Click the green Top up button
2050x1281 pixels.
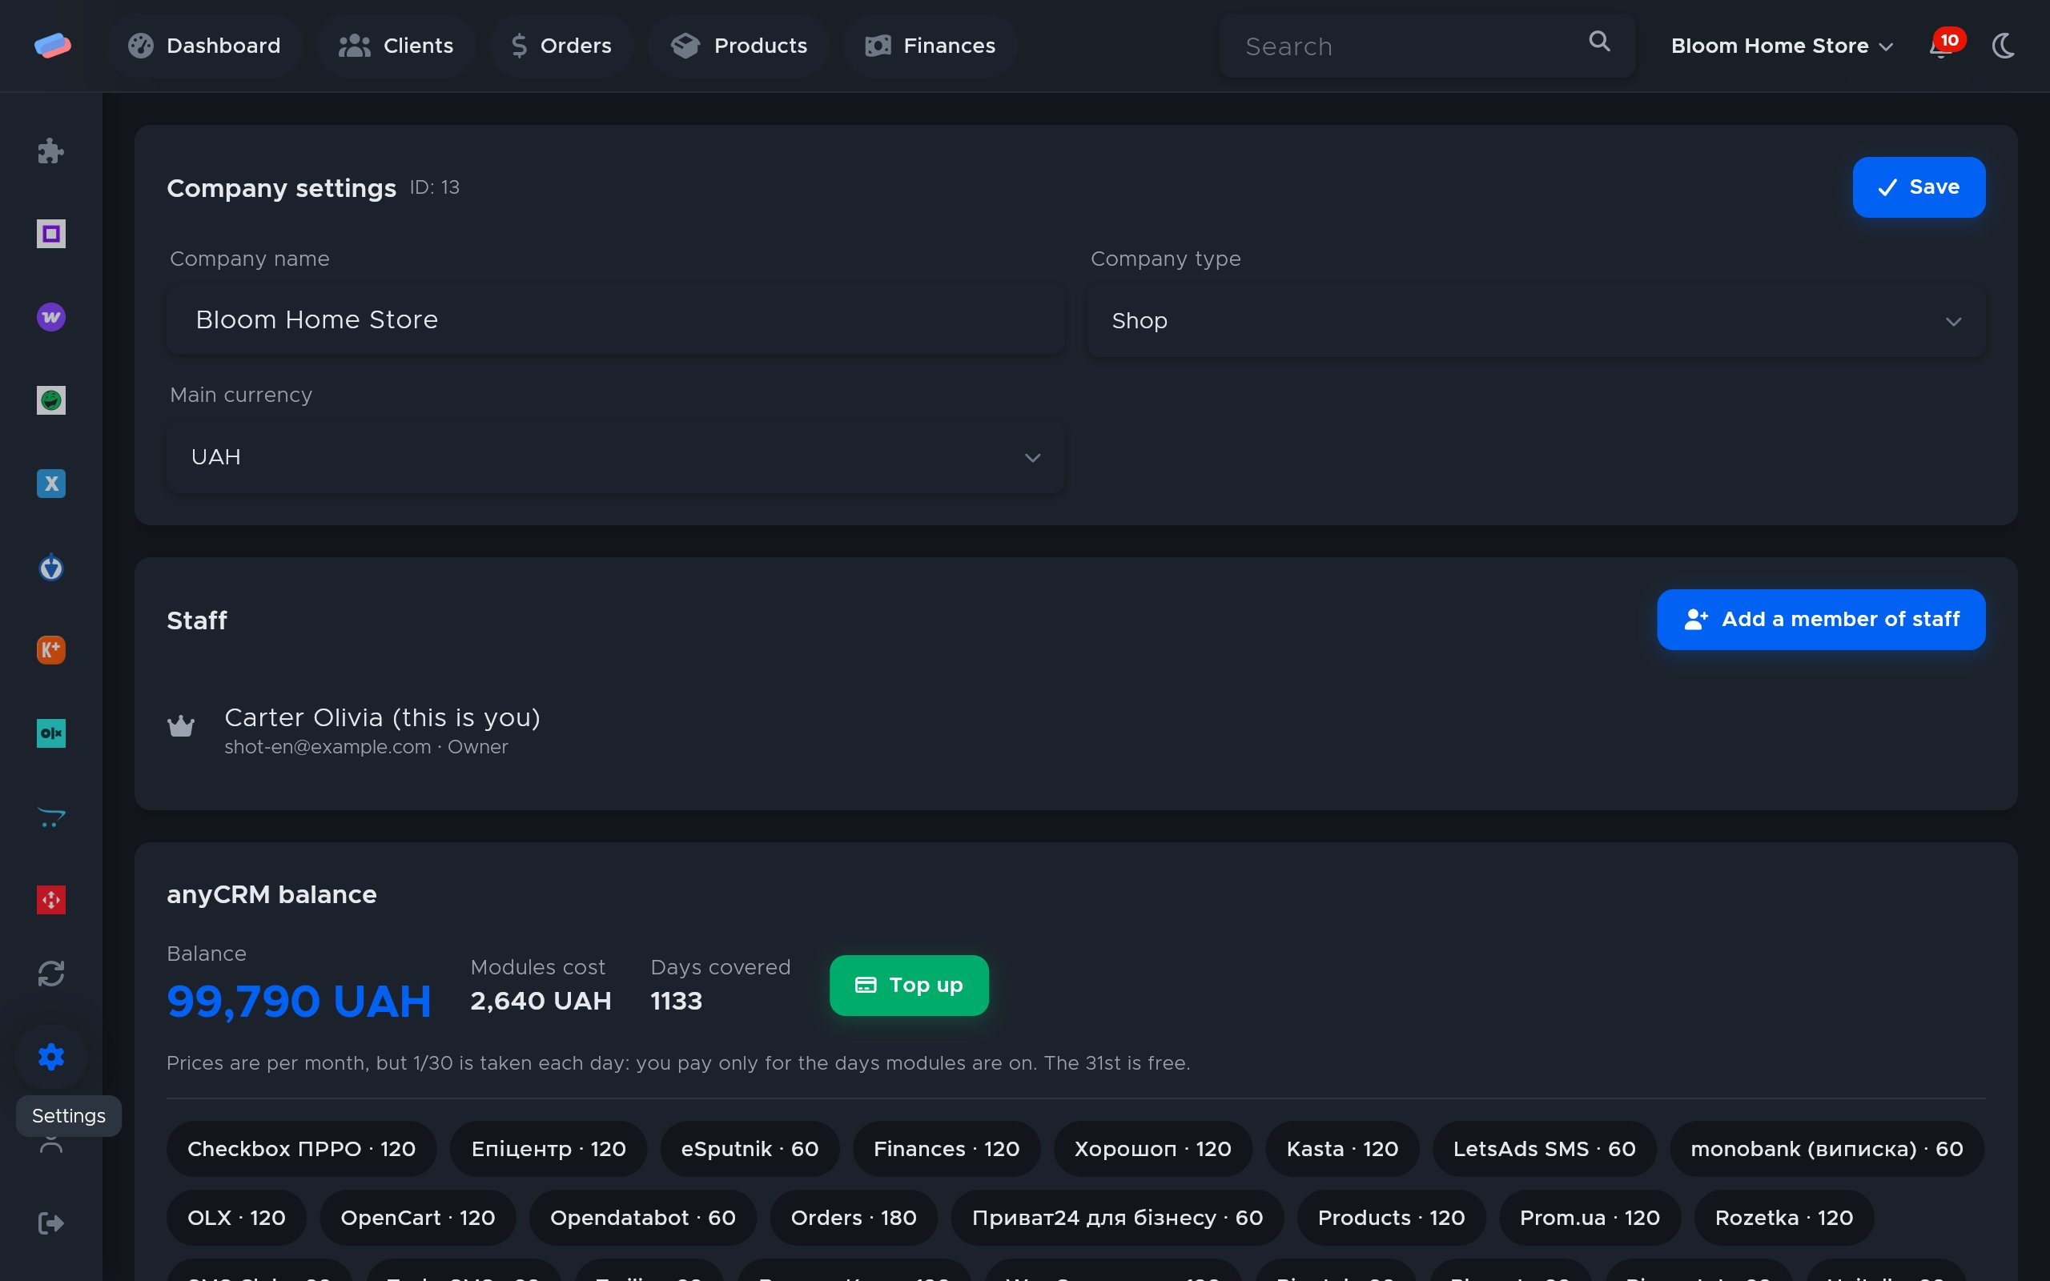[x=909, y=986]
